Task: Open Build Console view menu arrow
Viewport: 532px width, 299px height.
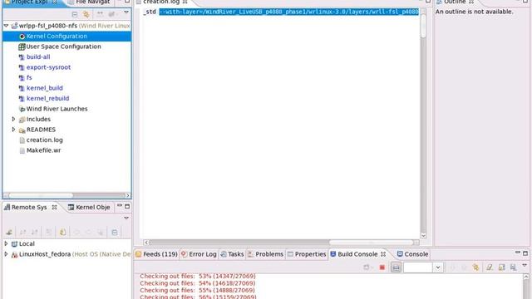Action: [x=525, y=266]
